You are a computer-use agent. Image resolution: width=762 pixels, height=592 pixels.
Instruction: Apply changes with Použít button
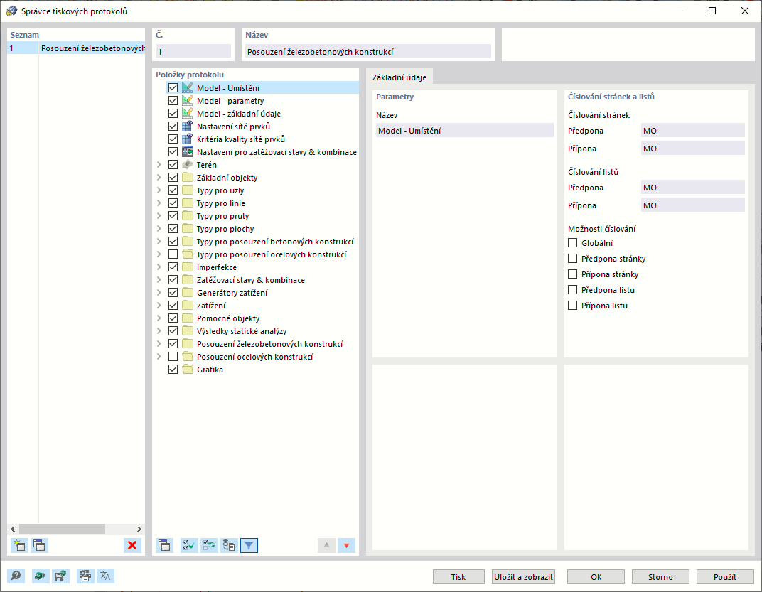tap(725, 577)
